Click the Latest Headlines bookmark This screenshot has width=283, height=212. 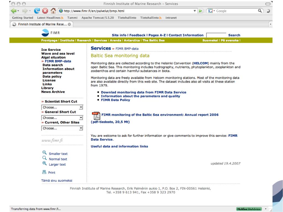coord(50,18)
